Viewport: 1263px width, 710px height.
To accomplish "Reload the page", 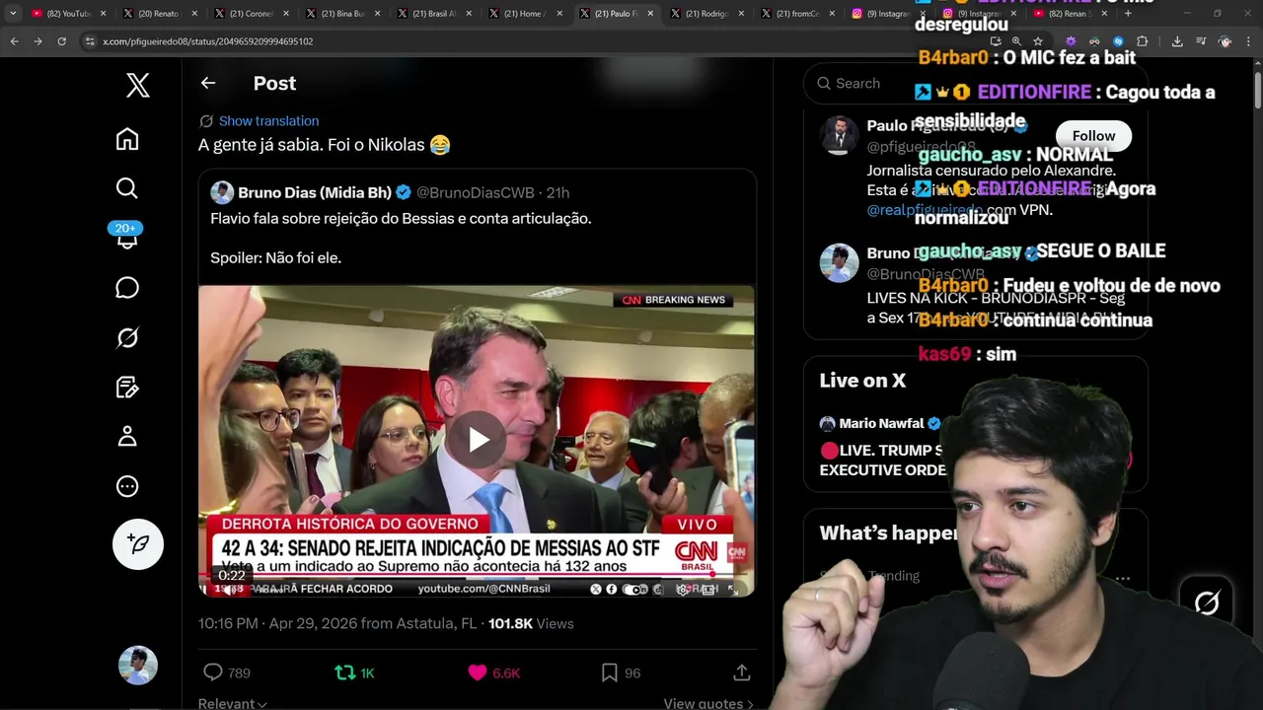I will tap(61, 41).
